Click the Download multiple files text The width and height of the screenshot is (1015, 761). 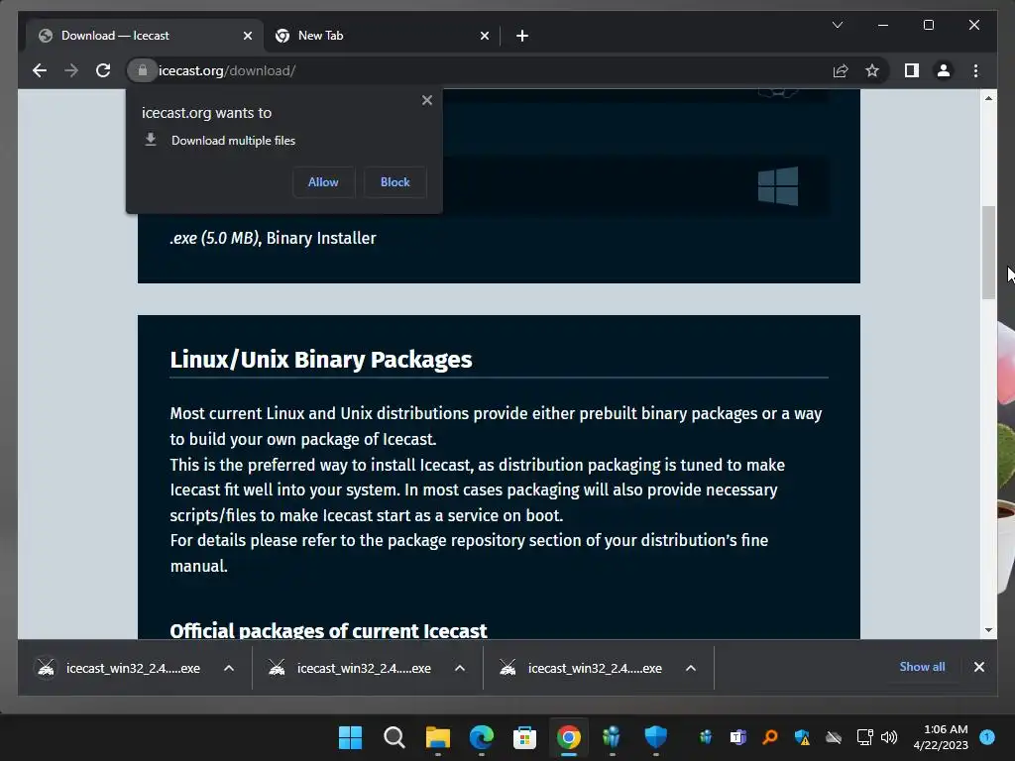click(x=233, y=141)
